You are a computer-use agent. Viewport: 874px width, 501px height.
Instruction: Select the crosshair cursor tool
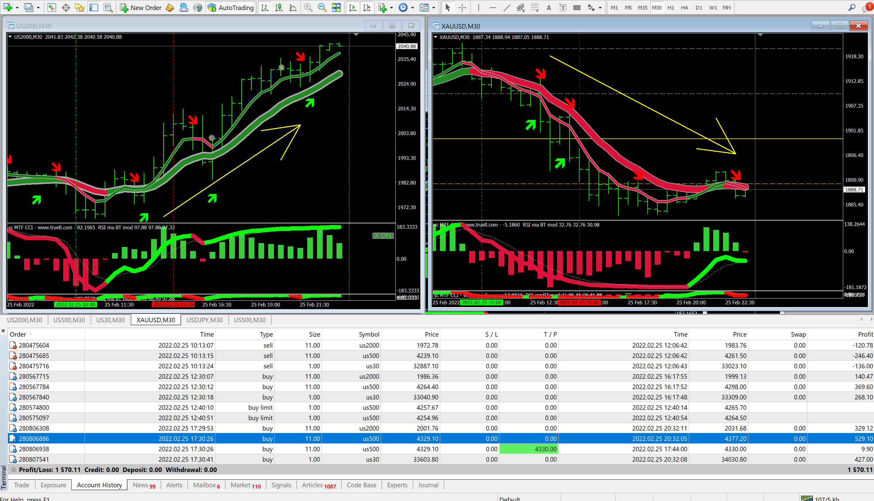point(462,8)
